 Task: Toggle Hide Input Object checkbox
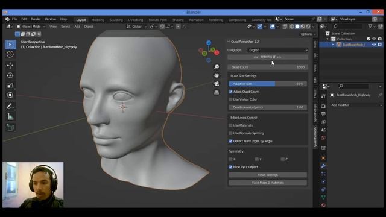click(230, 167)
